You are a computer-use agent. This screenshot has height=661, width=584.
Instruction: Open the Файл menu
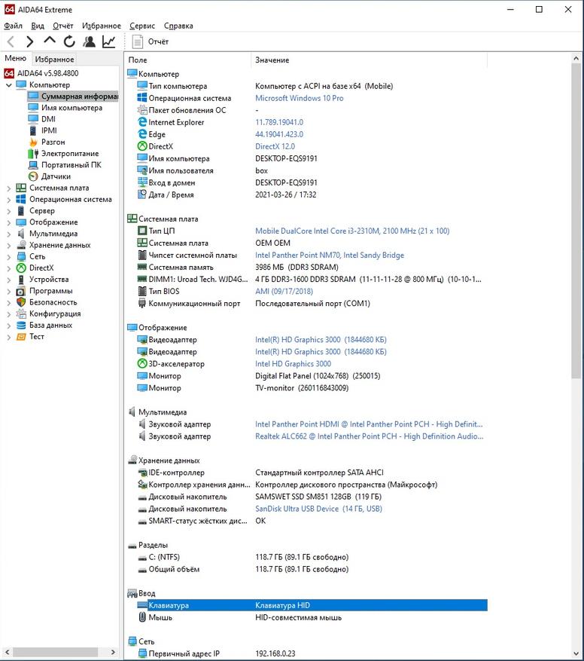[13, 26]
